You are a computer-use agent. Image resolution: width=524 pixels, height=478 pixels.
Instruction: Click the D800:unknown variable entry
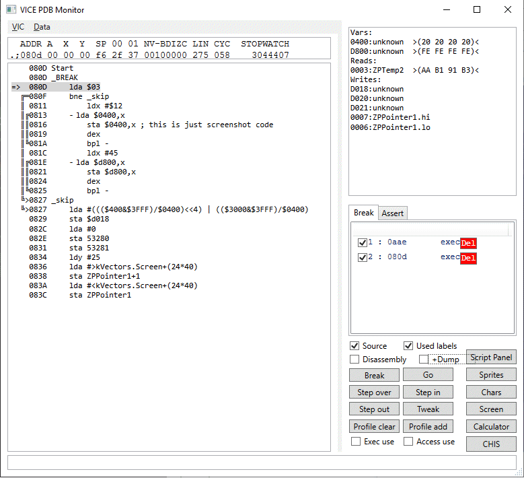(414, 51)
